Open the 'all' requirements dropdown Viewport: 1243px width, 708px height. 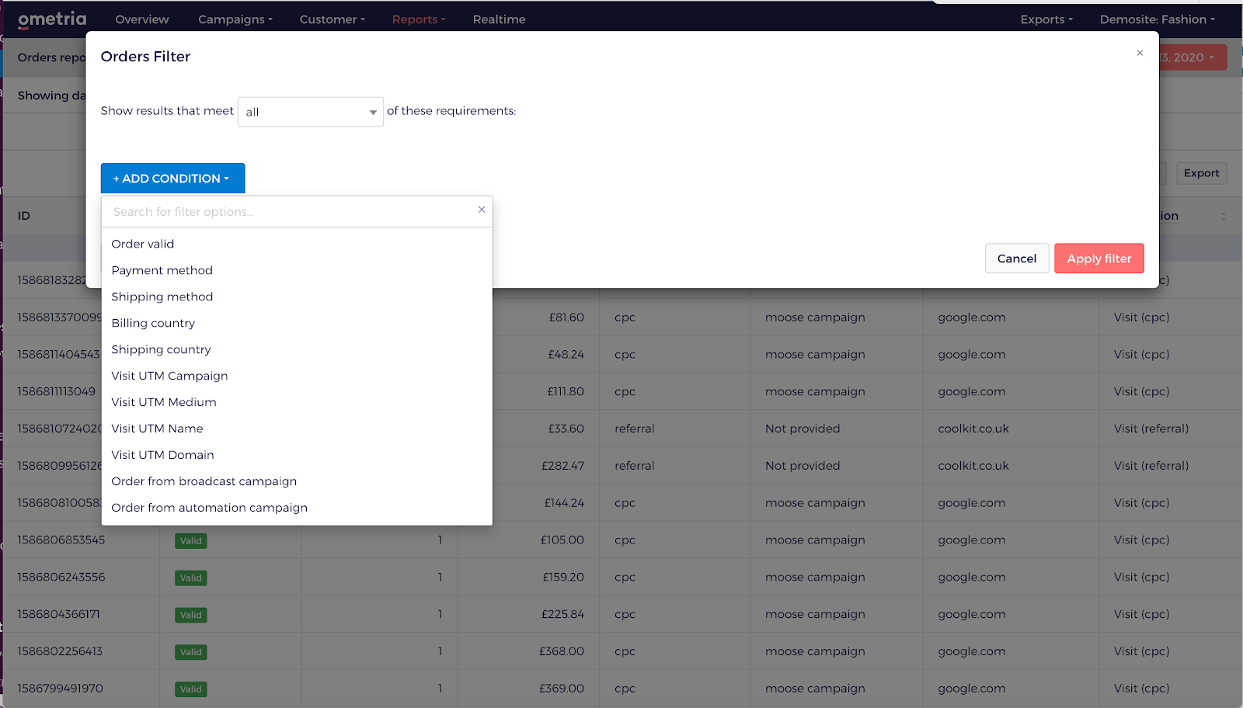(310, 111)
